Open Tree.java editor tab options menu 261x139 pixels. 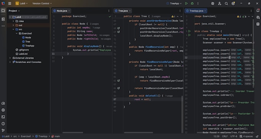180,11
